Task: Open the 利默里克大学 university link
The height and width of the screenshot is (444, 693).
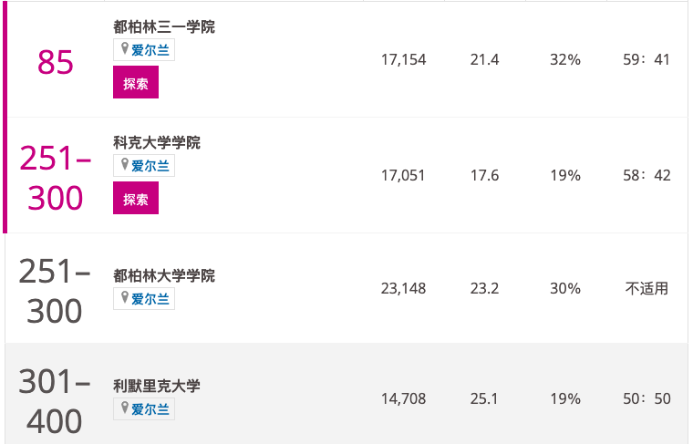Action: click(x=157, y=387)
